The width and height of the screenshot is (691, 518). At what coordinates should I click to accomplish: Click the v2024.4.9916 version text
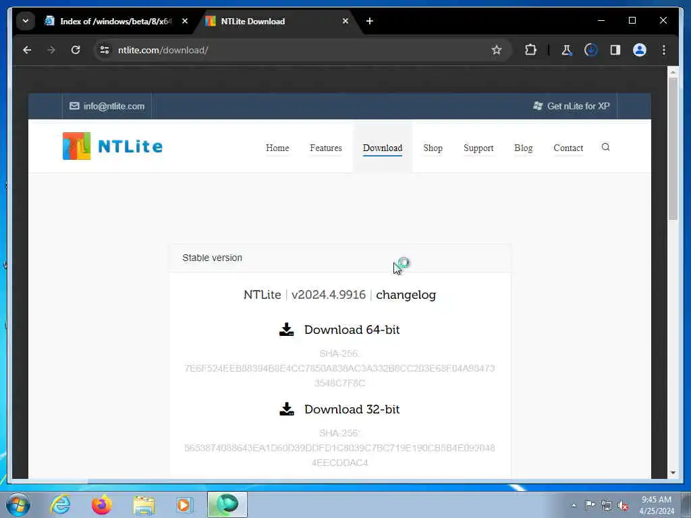[329, 295]
